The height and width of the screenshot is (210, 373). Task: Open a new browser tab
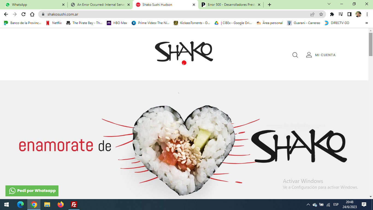[x=270, y=5]
